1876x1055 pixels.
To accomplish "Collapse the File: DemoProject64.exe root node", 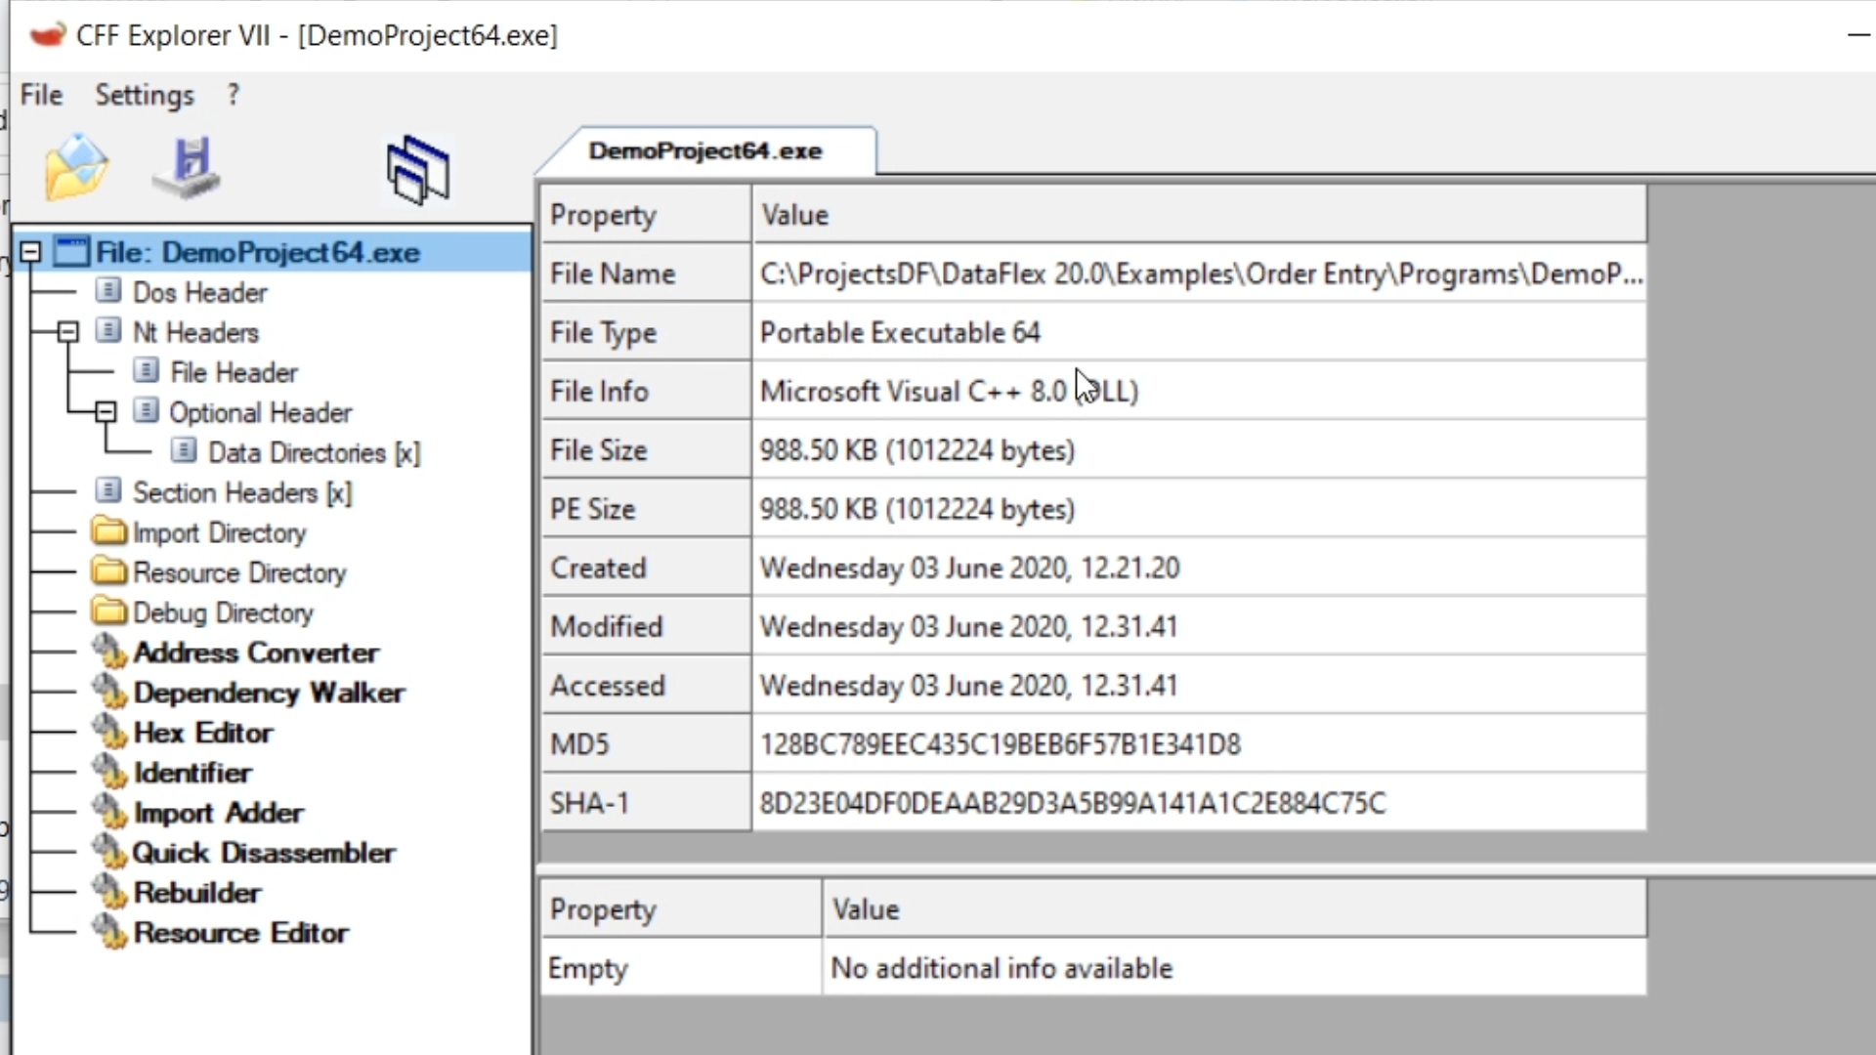I will tap(30, 253).
